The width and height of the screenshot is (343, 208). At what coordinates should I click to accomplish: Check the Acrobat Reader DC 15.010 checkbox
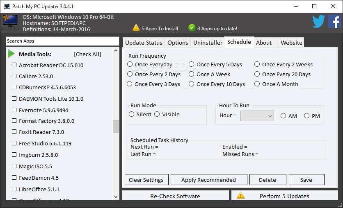coord(14,65)
